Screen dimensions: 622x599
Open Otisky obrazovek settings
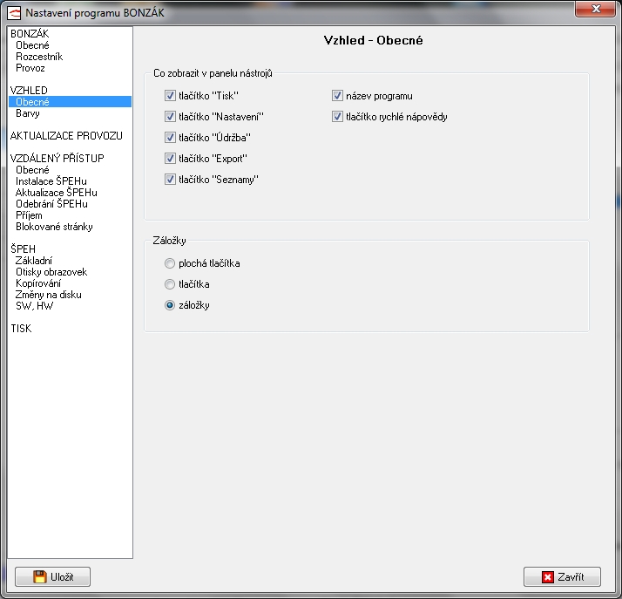click(51, 272)
